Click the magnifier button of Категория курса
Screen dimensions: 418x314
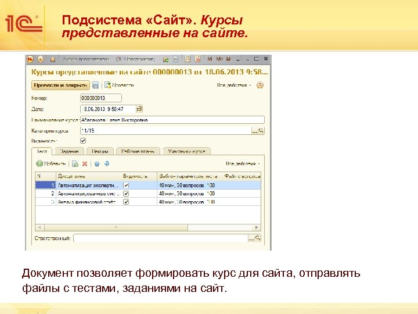pyautogui.click(x=261, y=131)
